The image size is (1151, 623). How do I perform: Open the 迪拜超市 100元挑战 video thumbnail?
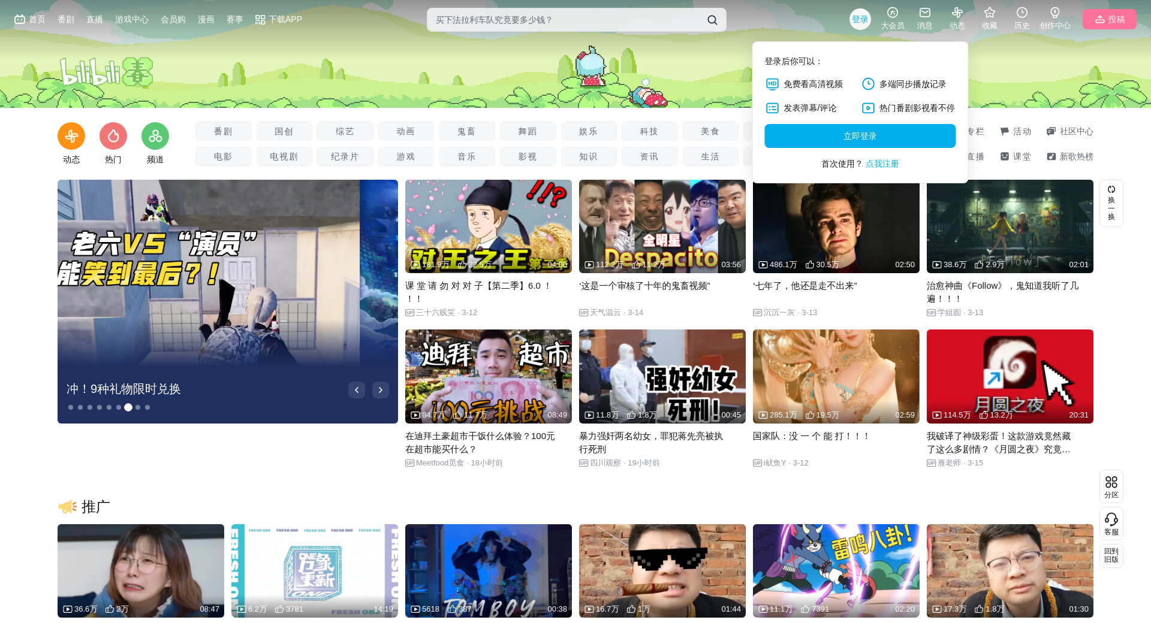click(489, 376)
